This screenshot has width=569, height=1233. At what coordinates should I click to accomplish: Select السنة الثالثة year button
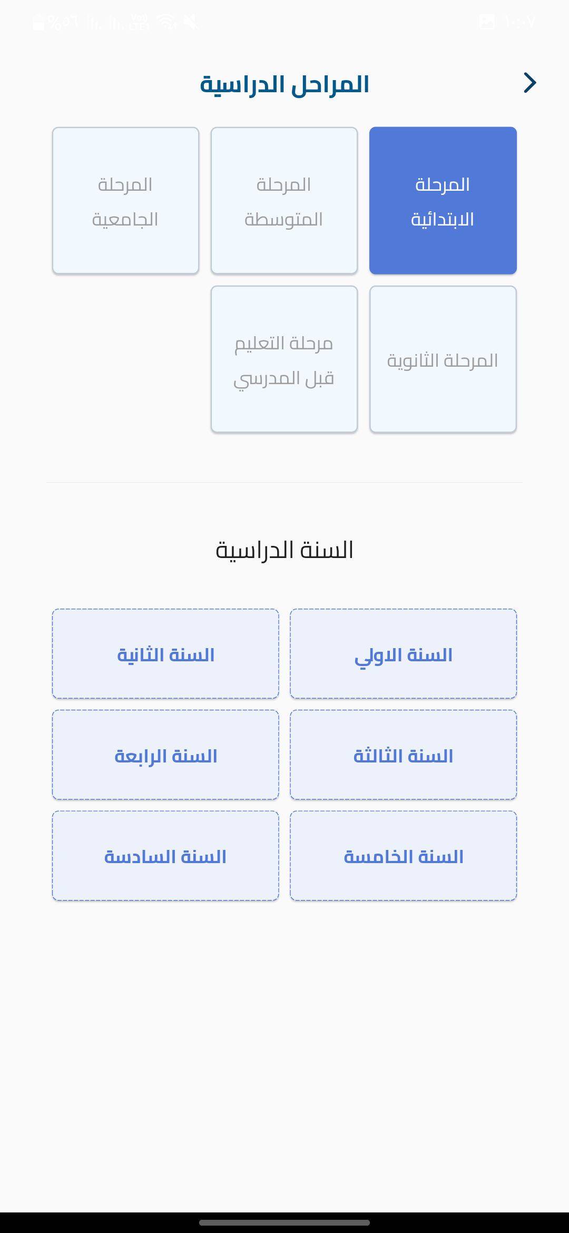(403, 755)
